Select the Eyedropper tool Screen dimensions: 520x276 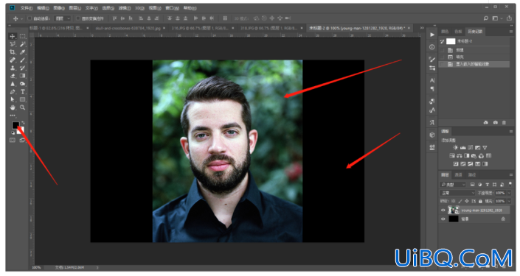click(23, 52)
